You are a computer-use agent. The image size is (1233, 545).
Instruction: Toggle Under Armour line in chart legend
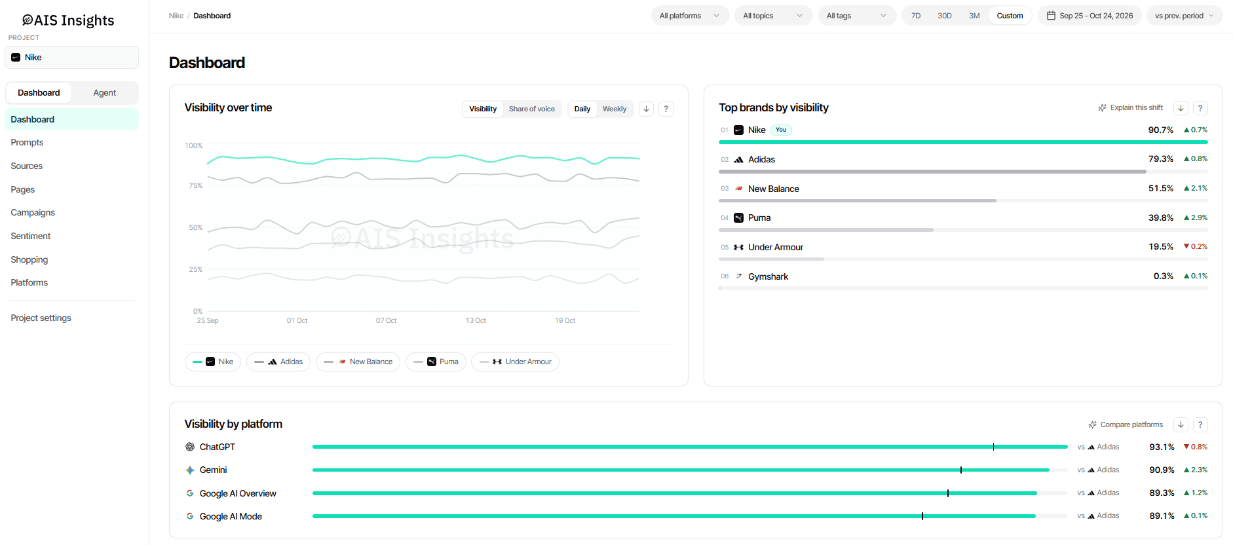[x=516, y=362]
